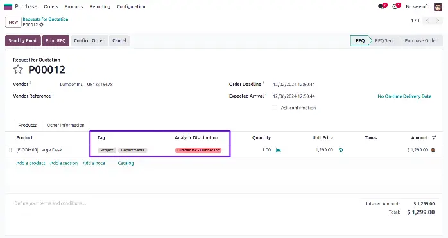448x238 pixels.
Task: Click No On-time Delivery Data link
Action: [x=404, y=96]
